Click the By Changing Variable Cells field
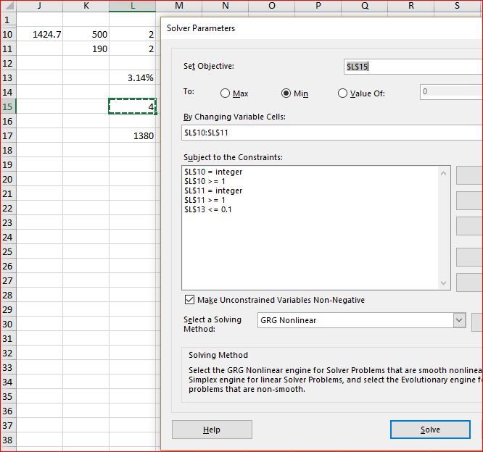 point(332,133)
